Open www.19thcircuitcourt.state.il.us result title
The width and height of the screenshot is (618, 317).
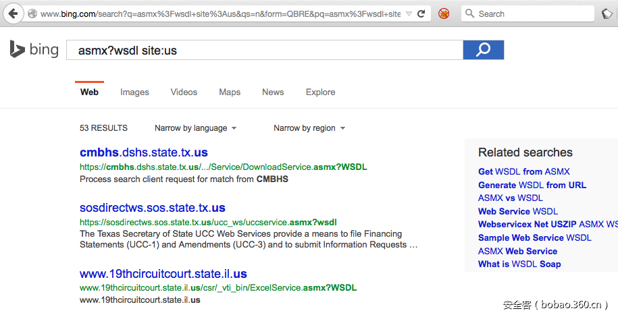click(163, 274)
